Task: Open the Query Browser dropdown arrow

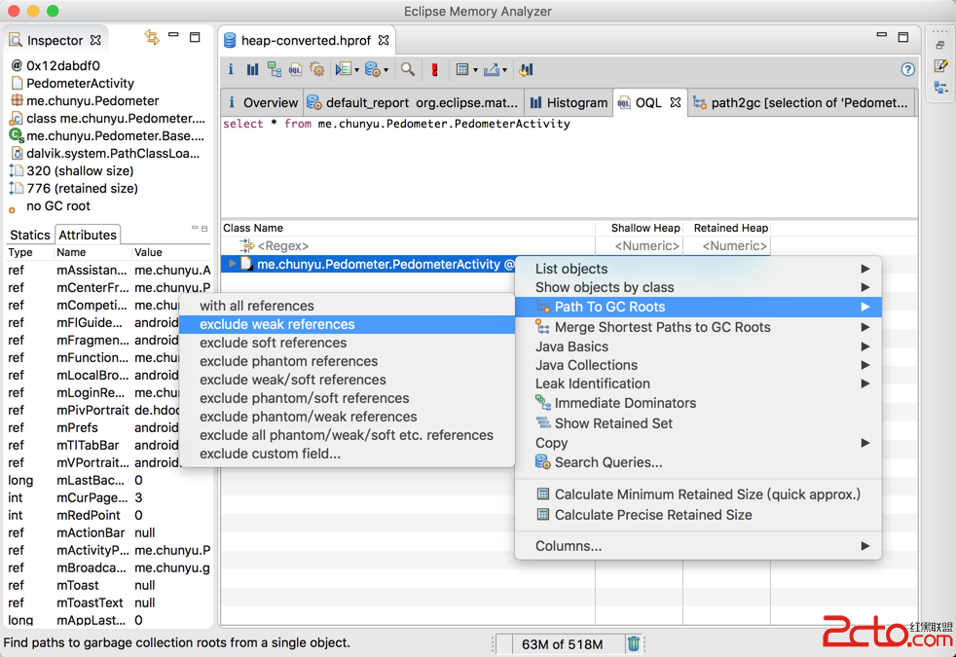Action: pyautogui.click(x=386, y=70)
